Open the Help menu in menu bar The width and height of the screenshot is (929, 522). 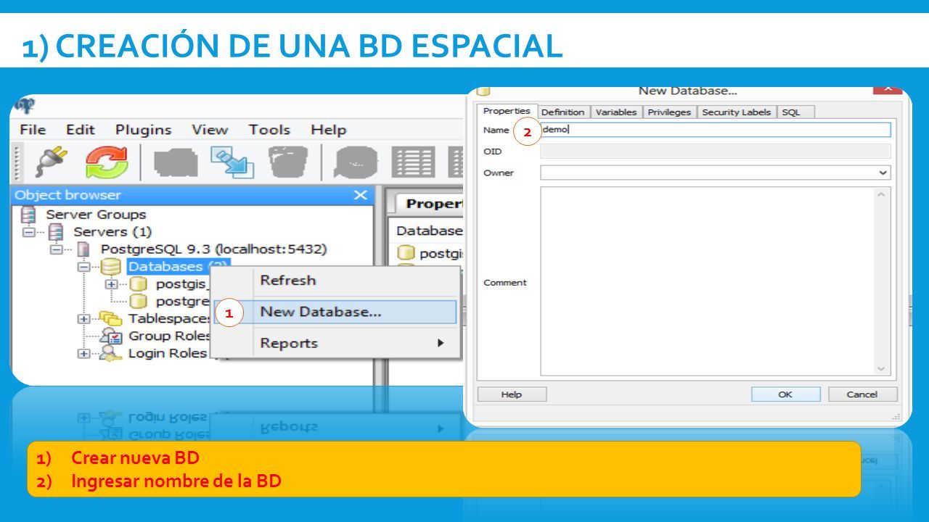(x=328, y=130)
